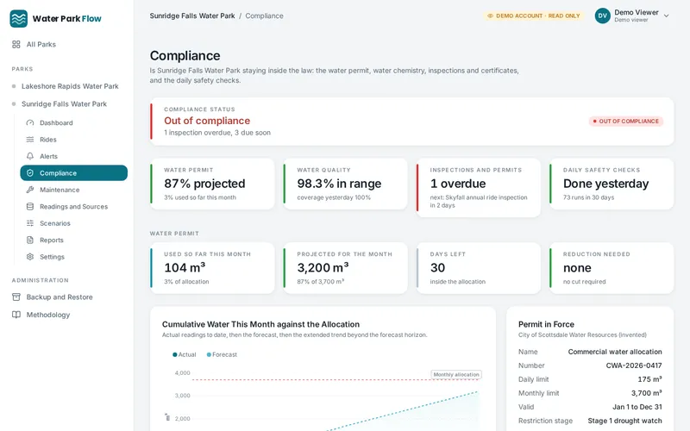Click the Commercial water allocation value
The height and width of the screenshot is (431, 690).
[615, 352]
